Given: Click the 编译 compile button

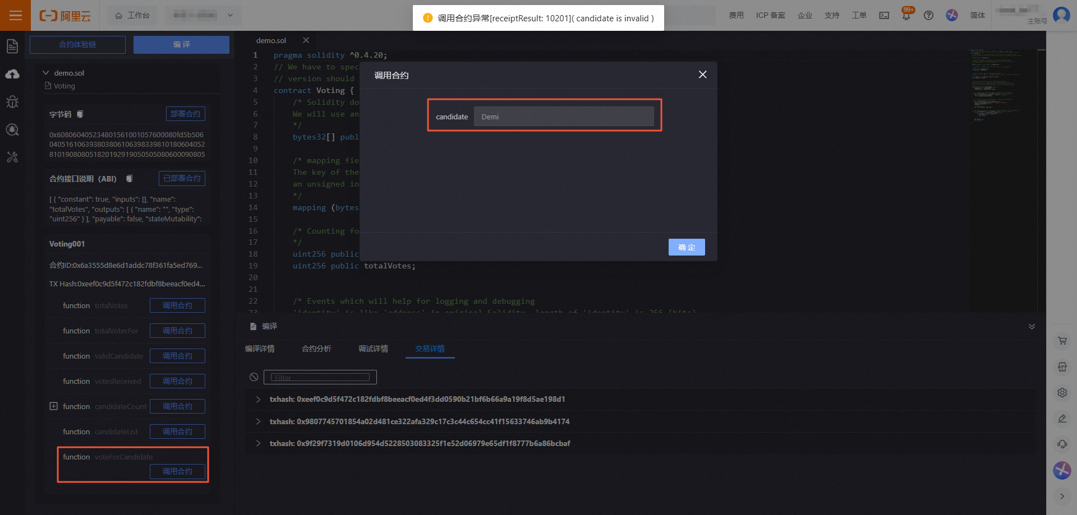Looking at the screenshot, I should click(x=181, y=44).
